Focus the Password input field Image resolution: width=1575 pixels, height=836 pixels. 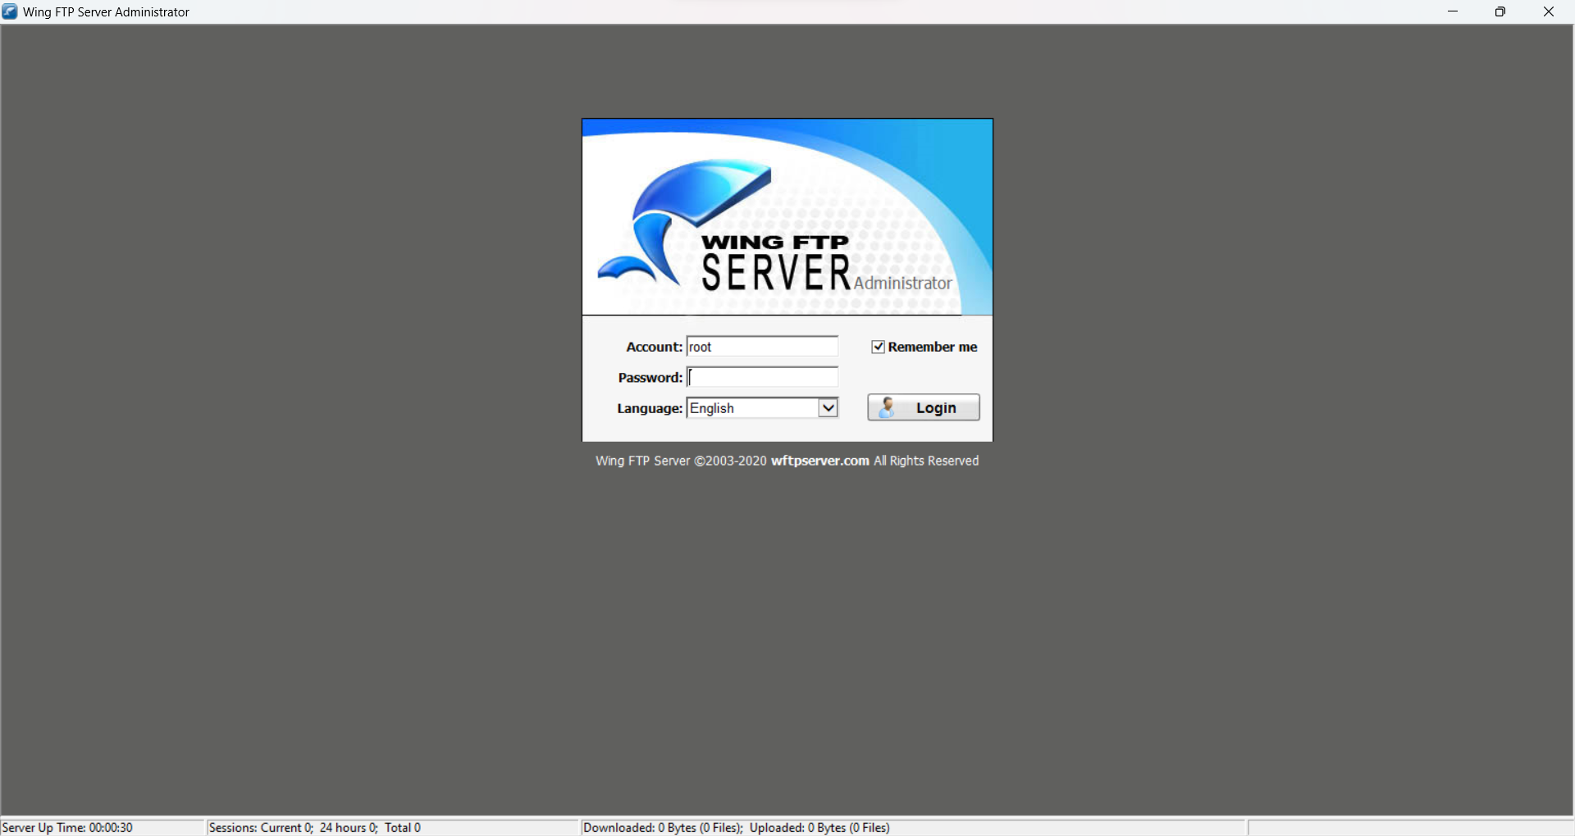pyautogui.click(x=762, y=377)
